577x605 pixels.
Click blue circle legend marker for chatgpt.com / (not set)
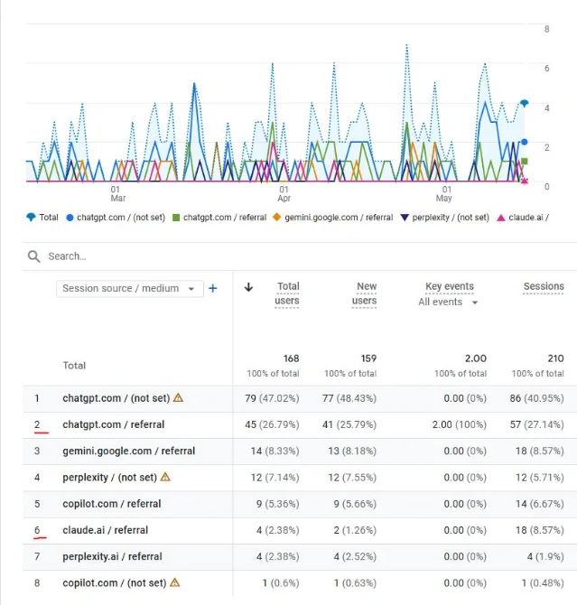click(70, 218)
